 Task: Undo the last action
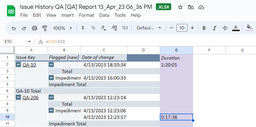click(x=14, y=28)
